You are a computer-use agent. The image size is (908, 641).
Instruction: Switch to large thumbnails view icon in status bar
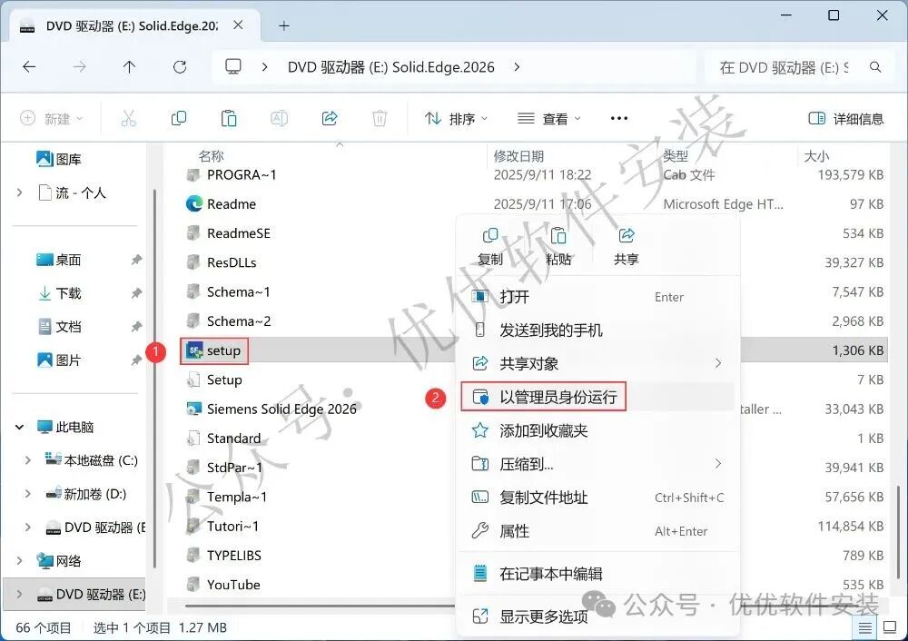[890, 627]
